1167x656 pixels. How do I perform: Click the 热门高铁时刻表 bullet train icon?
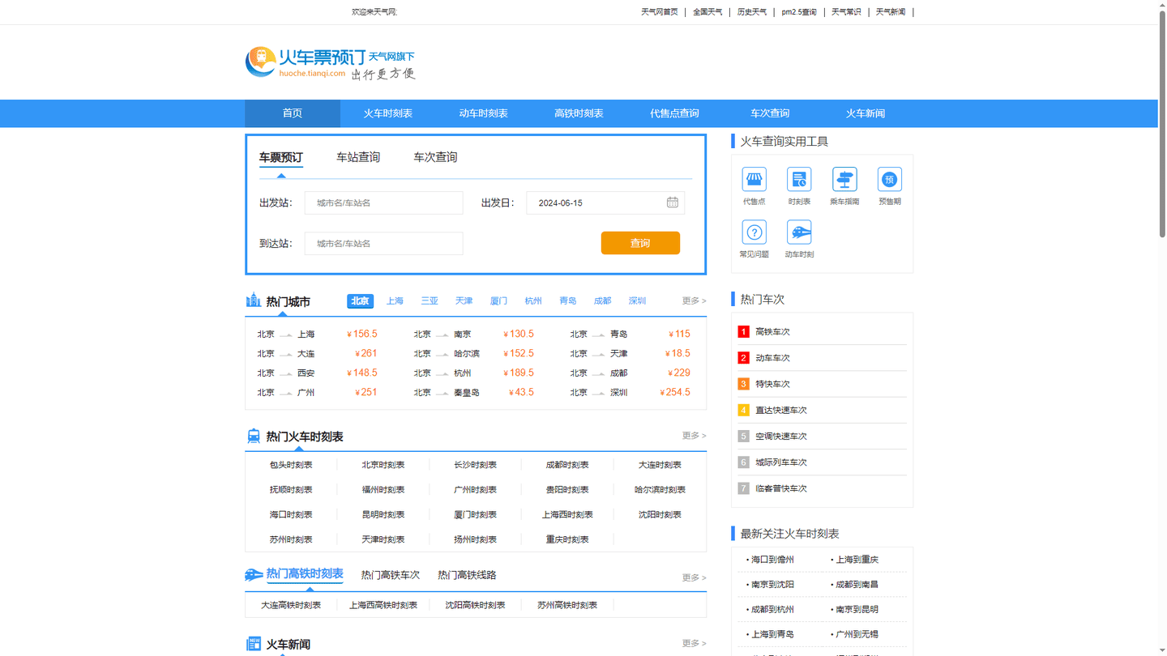click(x=254, y=574)
